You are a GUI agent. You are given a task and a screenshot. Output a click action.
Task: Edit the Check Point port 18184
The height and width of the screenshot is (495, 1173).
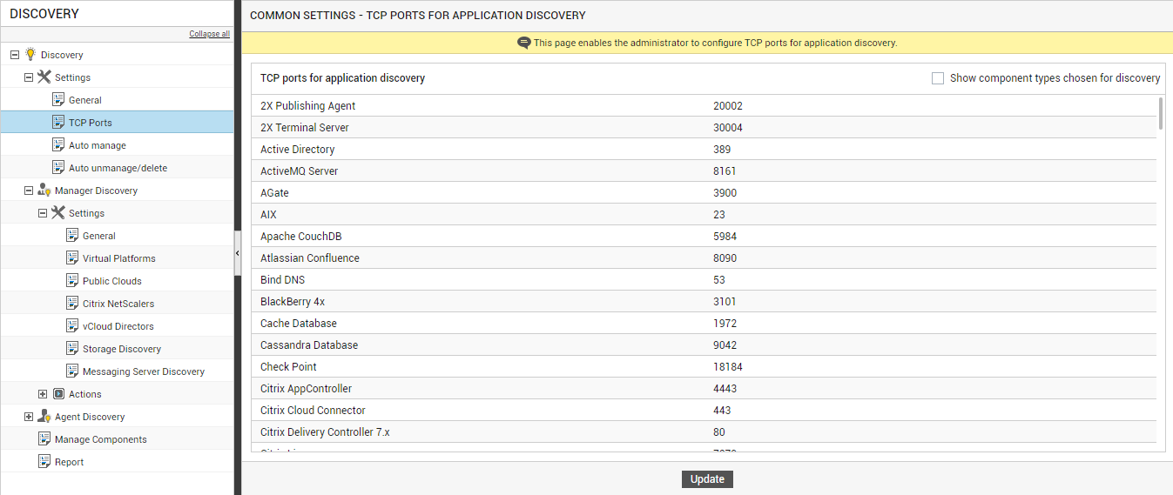click(x=728, y=367)
